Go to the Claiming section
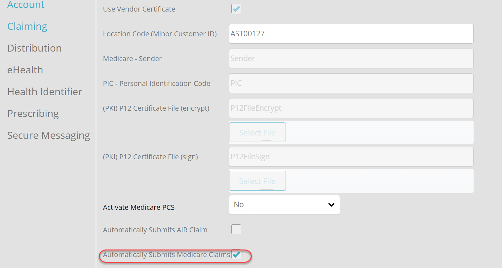The width and height of the screenshot is (502, 268). [27, 26]
